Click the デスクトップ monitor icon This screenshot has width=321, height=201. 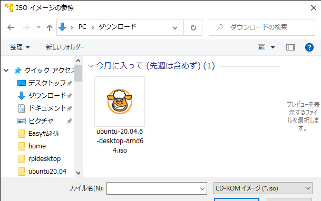pyautogui.click(x=22, y=83)
